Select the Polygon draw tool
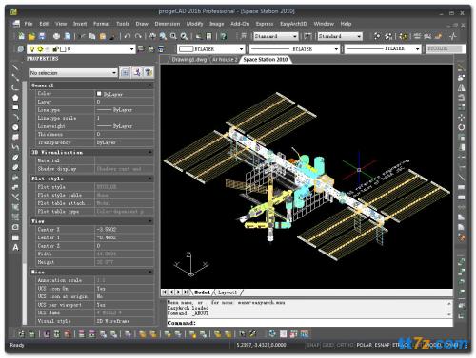This screenshot has height=358, width=476. point(15,98)
